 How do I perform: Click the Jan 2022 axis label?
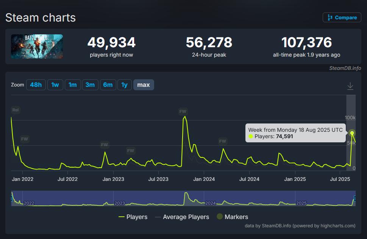[22, 179]
